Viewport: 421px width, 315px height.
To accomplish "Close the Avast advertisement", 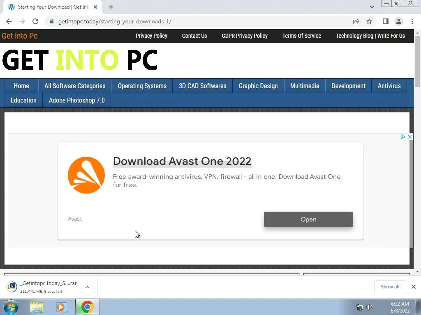I will pos(409,137).
